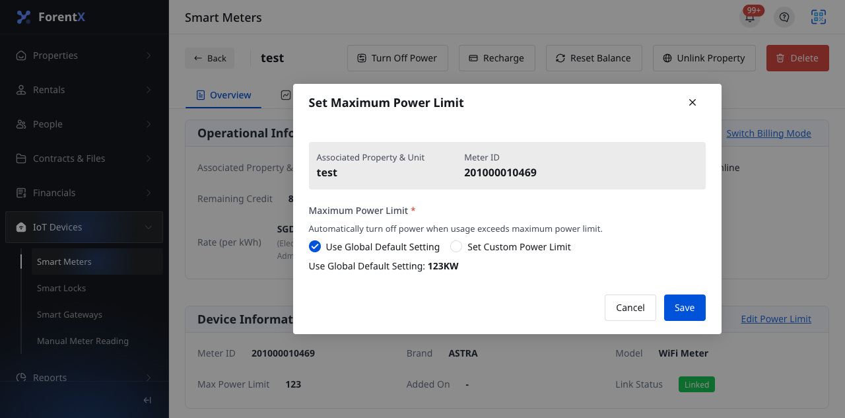Click the People sidebar icon
Image resolution: width=845 pixels, height=418 pixels.
pos(21,124)
